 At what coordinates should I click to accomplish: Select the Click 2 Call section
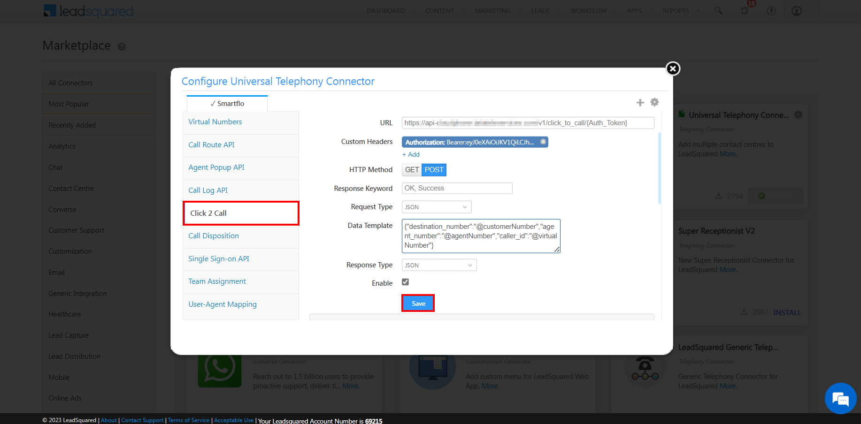click(241, 213)
